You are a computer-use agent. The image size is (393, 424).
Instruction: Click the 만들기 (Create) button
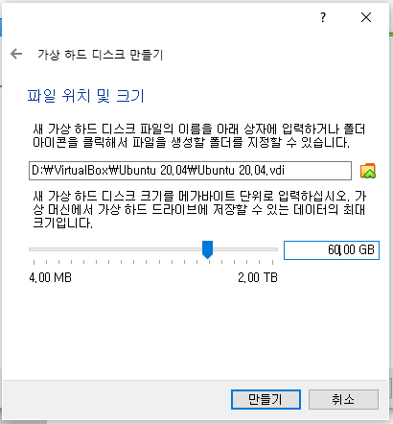(266, 399)
